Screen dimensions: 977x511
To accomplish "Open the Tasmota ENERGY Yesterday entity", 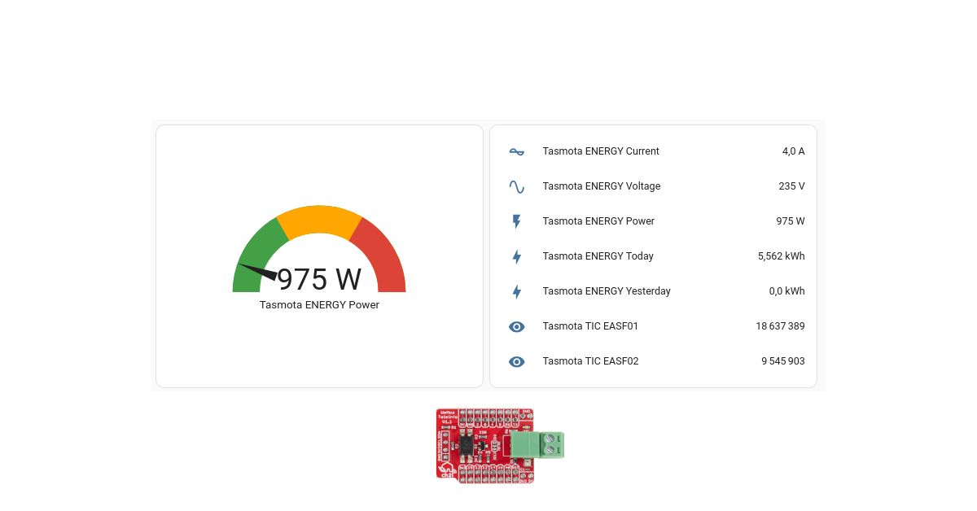I will point(607,291).
